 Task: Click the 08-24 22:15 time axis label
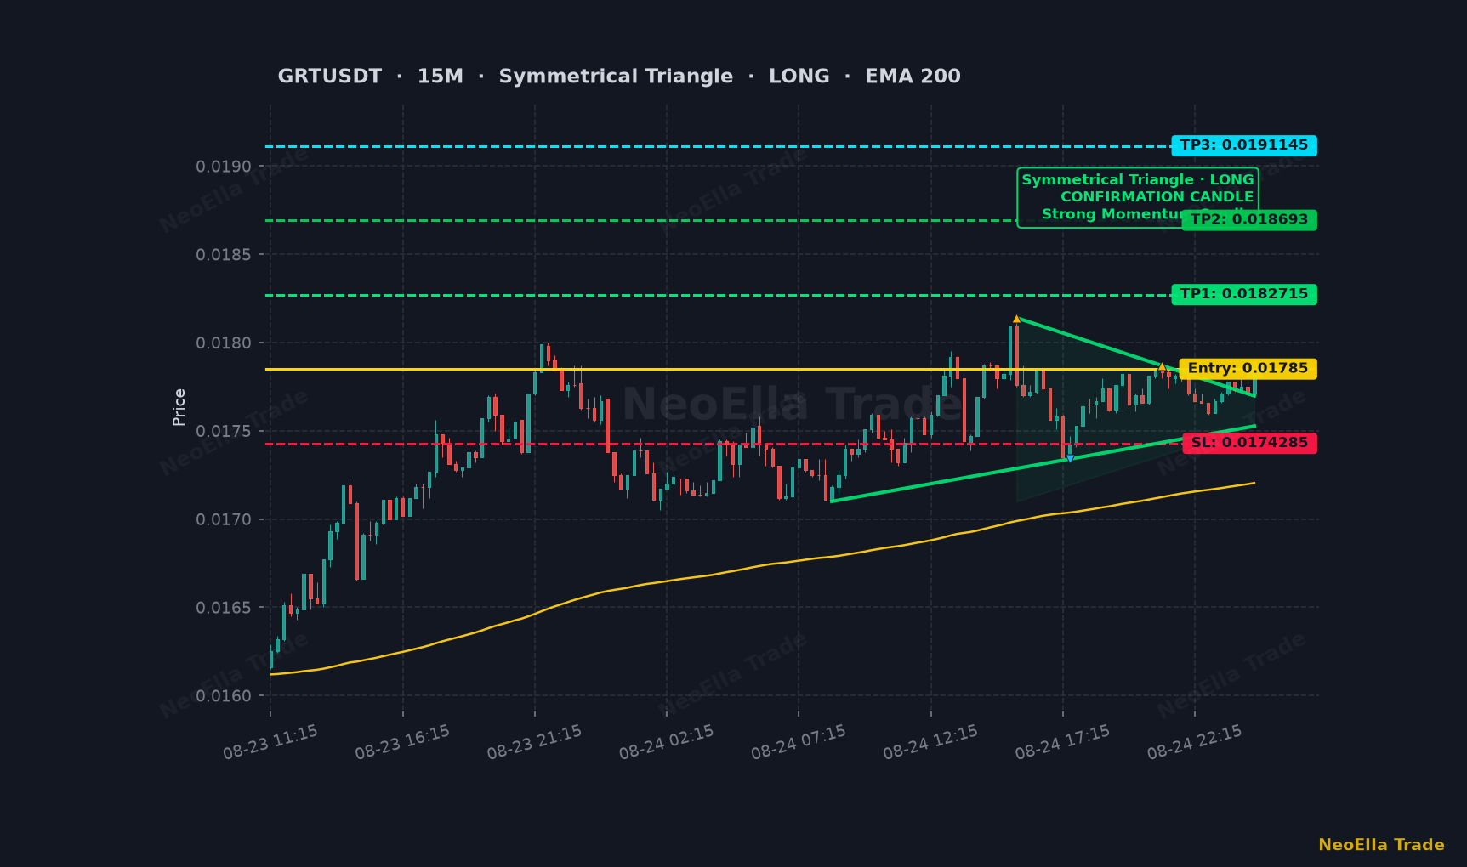pos(1195,742)
